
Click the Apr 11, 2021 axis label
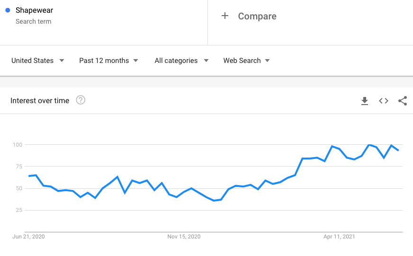point(339,236)
